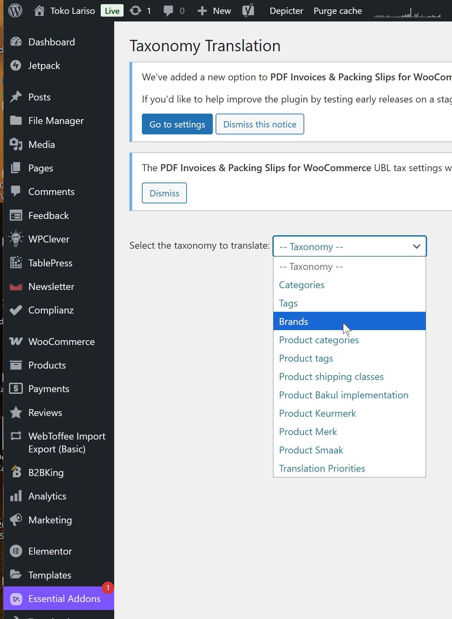Open Marketing menu label
Viewport: 452px width, 619px height.
50,520
